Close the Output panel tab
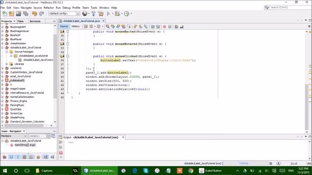 (123, 137)
